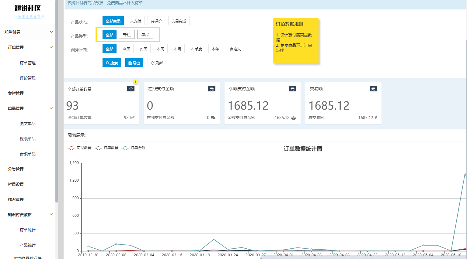Select 全部 in the 产品类型 row
Screen dimensions: 467x259
[x=110, y=35]
